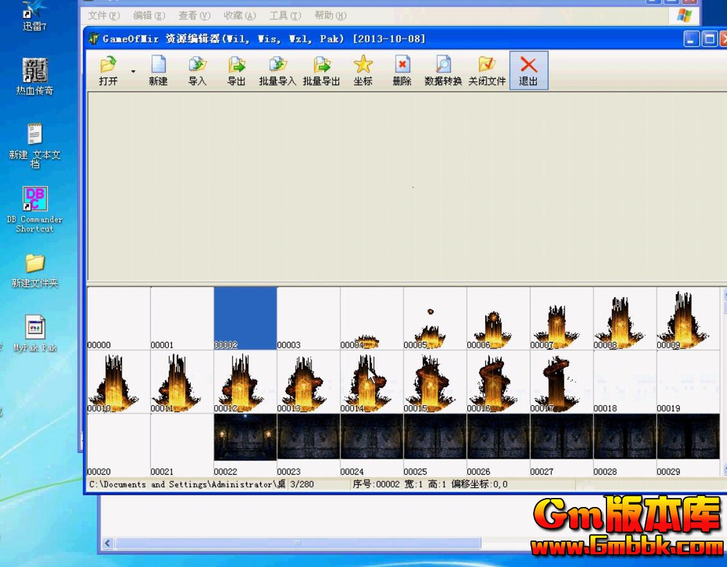
Task: Open 批量导入 batch import tool
Action: click(x=278, y=65)
